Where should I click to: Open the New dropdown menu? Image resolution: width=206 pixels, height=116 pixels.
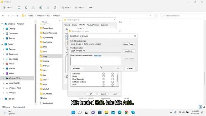click(x=8, y=8)
